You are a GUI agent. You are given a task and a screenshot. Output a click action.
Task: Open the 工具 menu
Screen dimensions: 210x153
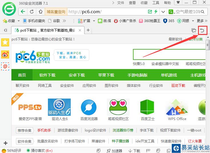(x=156, y=3)
